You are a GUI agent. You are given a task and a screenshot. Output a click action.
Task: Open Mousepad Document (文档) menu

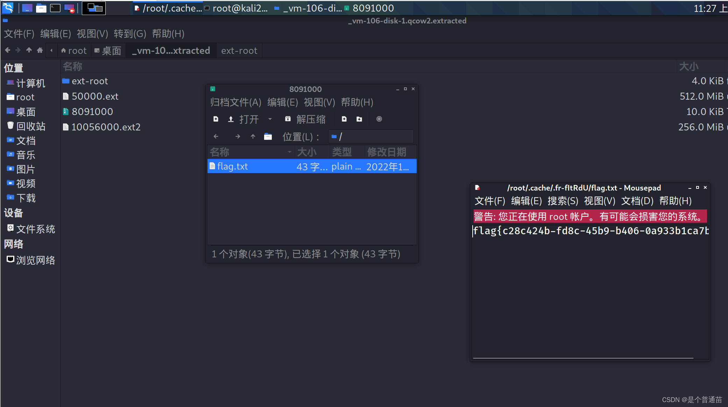pos(637,201)
